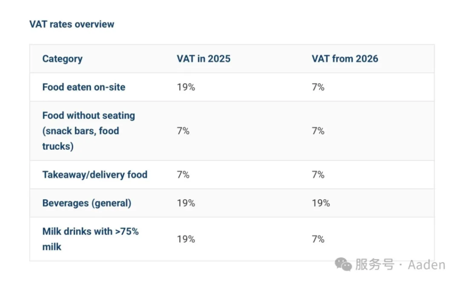
Task: Click the 2025 VAT value for on-site food
Action: (x=186, y=87)
